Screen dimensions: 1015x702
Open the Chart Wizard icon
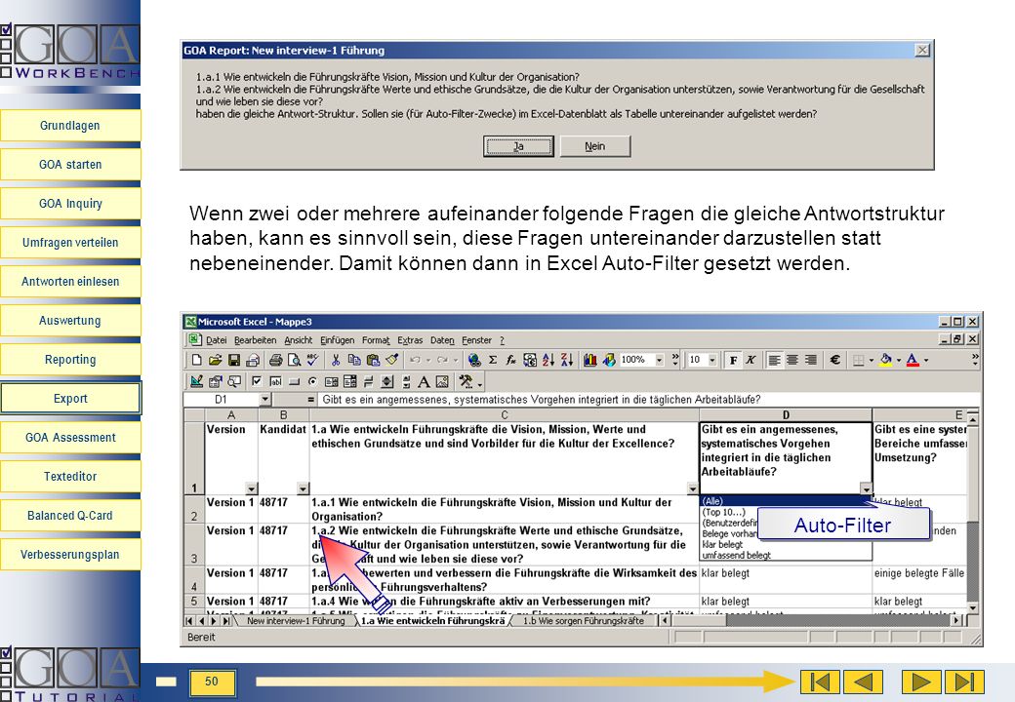pos(589,360)
